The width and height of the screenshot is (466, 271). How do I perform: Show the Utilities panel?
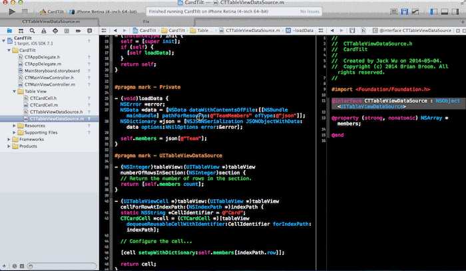pyautogui.click(x=455, y=11)
